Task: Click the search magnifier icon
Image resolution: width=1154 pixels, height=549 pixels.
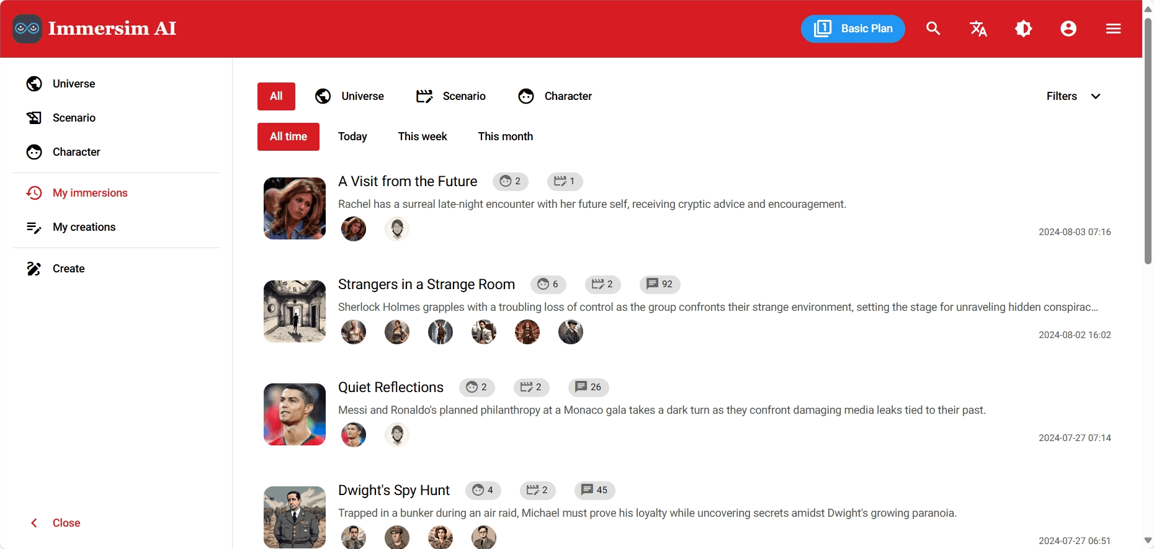Action: point(933,29)
